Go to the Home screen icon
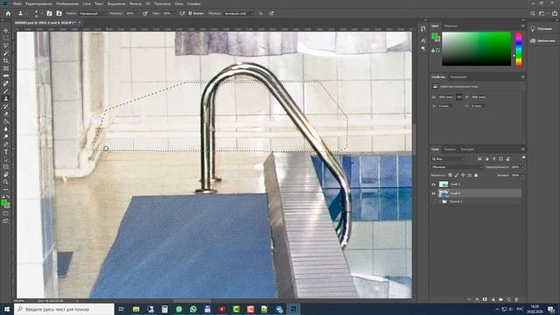This screenshot has width=560, height=315. point(8,13)
